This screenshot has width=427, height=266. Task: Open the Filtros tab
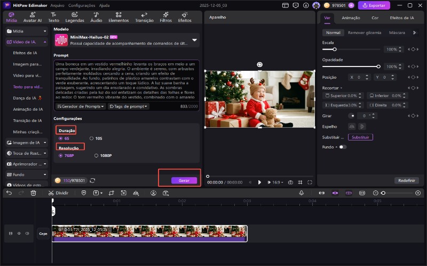(165, 18)
